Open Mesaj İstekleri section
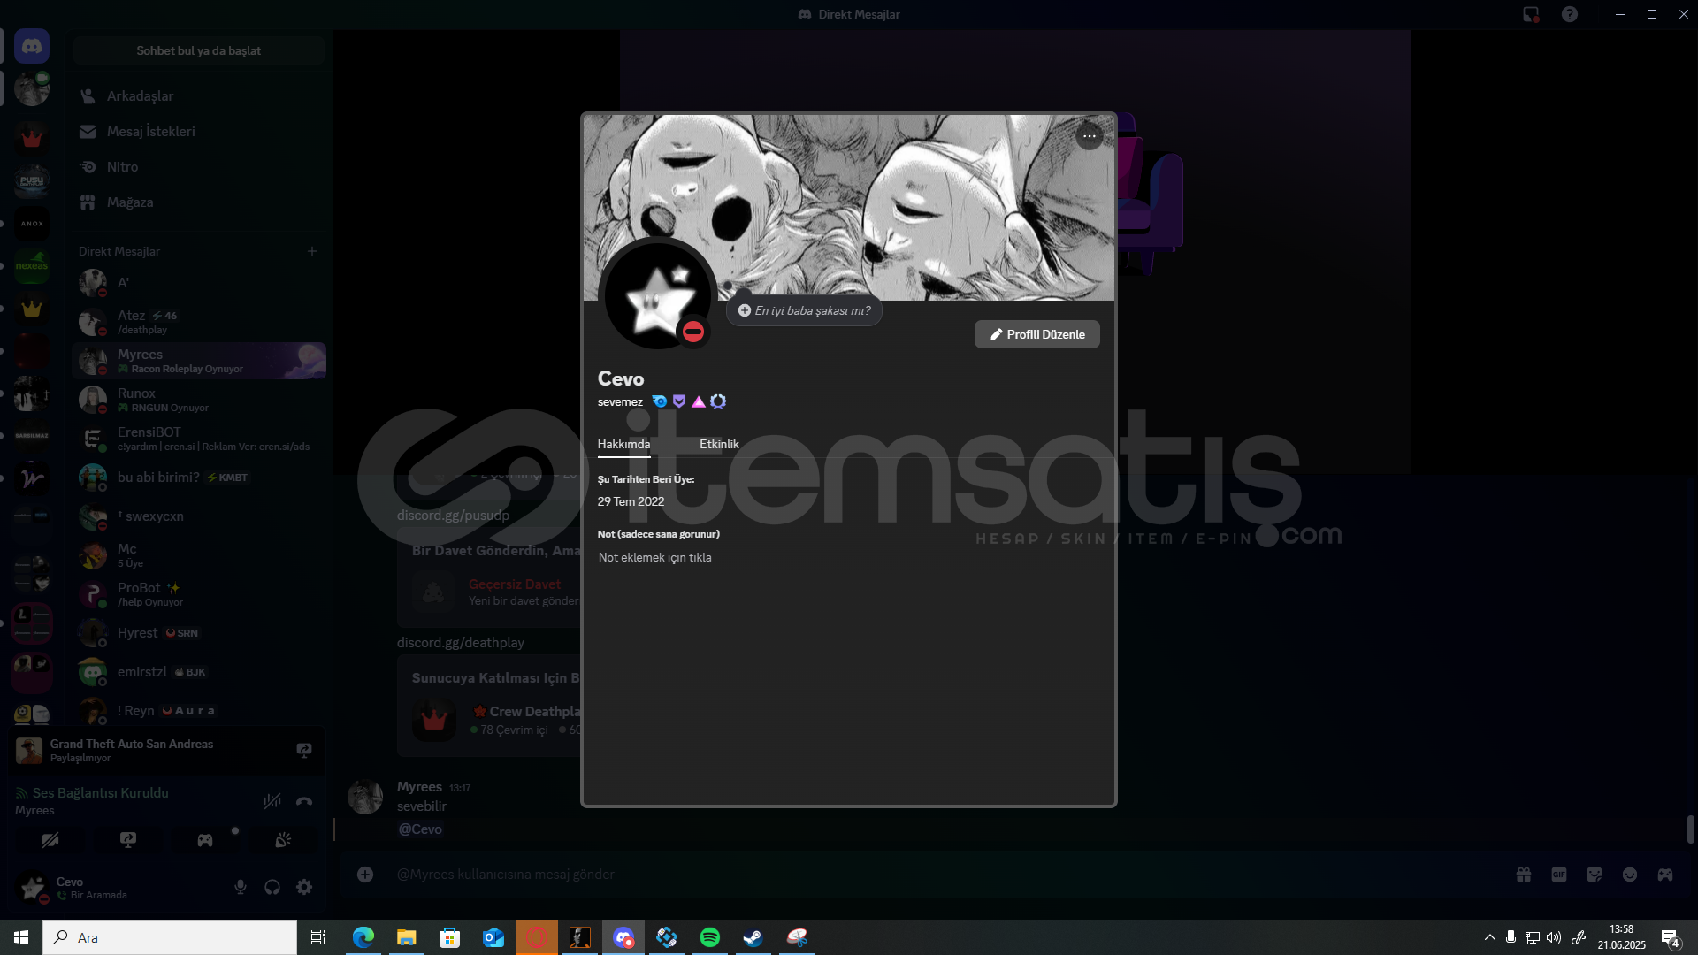This screenshot has height=955, width=1698. point(199,131)
